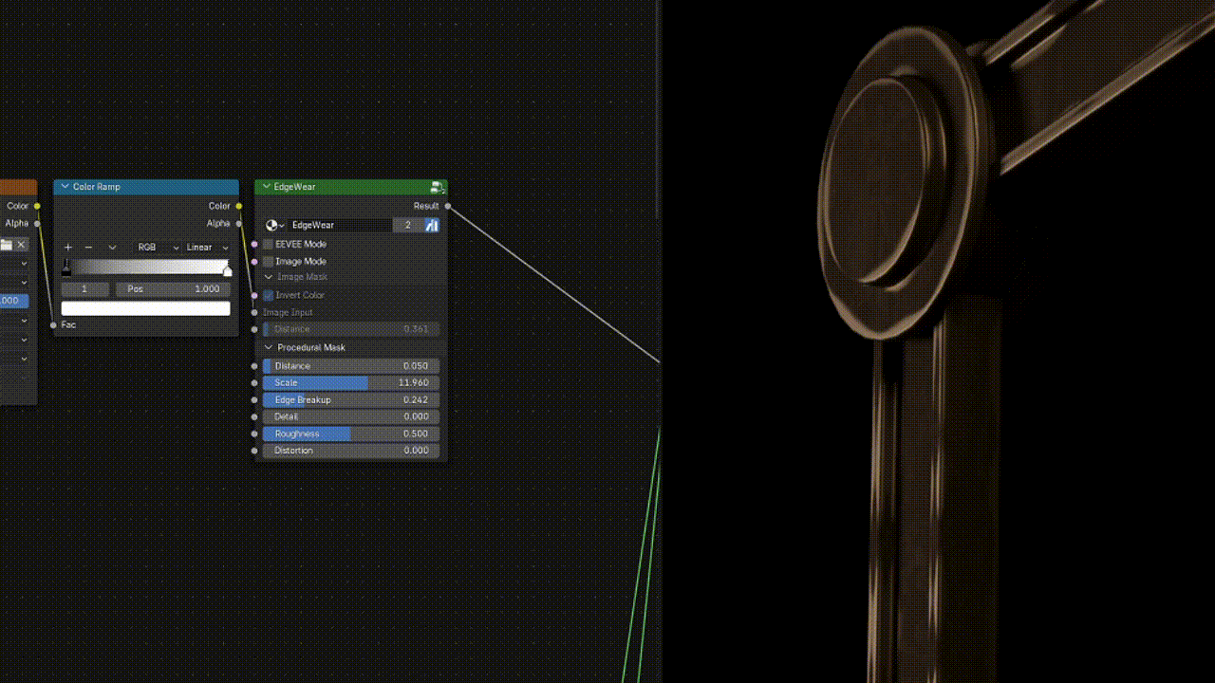1215x683 pixels.
Task: Click the Color output socket of Color Ramp
Action: tap(239, 206)
